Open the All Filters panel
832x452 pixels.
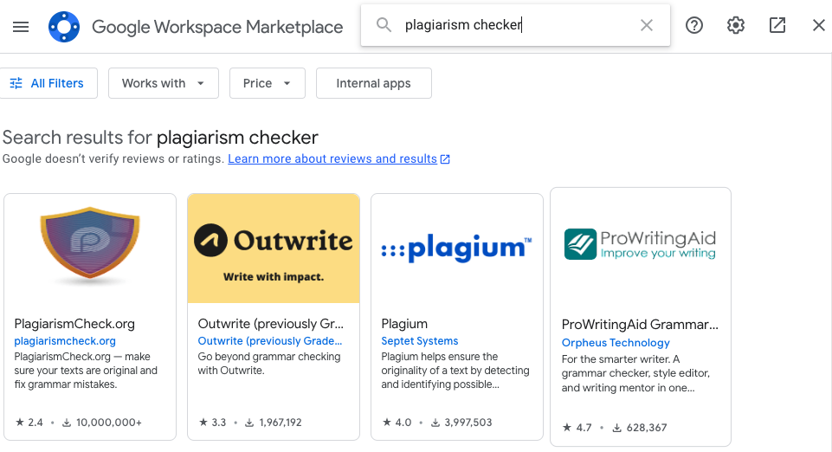click(x=48, y=83)
